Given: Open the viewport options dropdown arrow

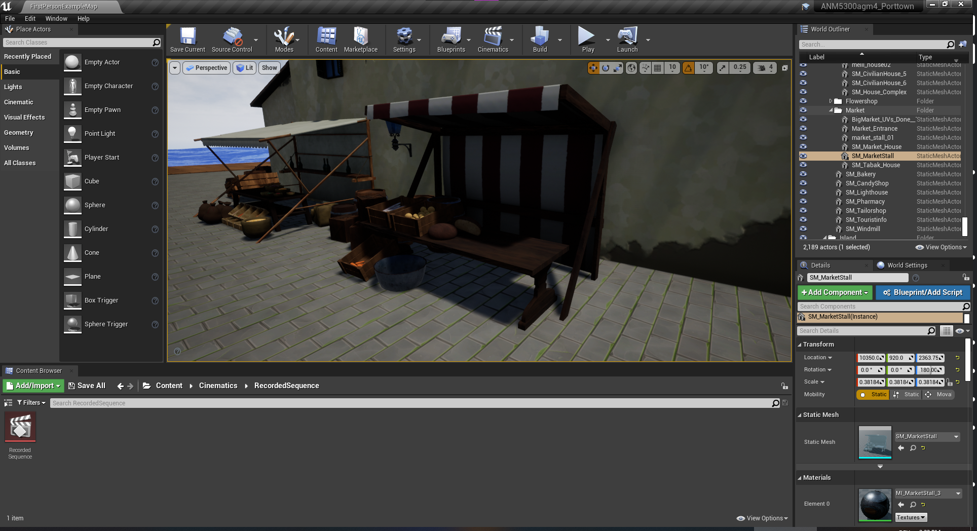Looking at the screenshot, I should coord(175,68).
